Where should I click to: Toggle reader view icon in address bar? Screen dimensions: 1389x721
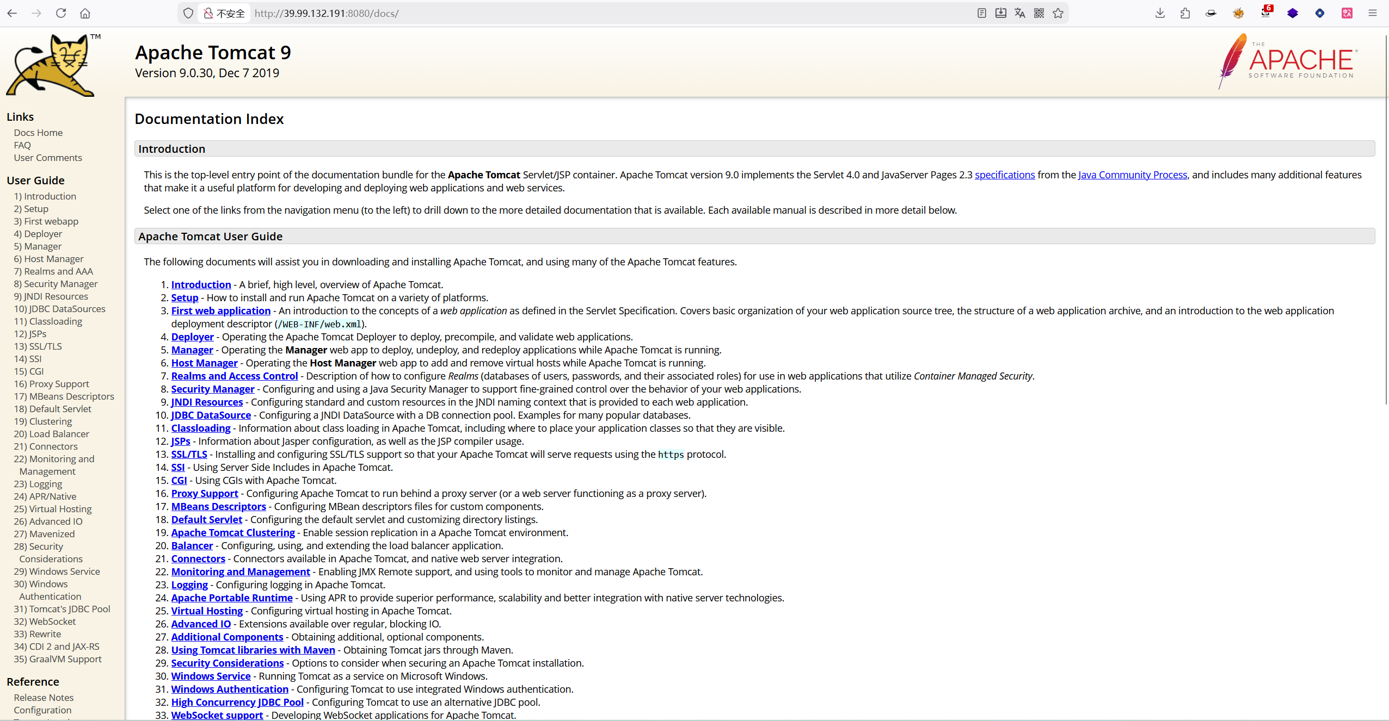click(x=981, y=13)
